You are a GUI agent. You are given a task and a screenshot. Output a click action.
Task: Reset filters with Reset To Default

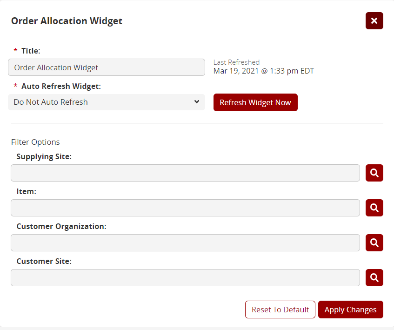tap(280, 310)
